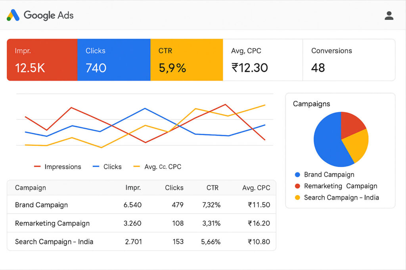406x270 pixels.
Task: Sort table by the Campaign column header
Action: point(31,188)
